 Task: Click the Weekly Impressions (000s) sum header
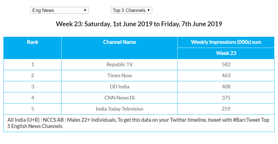(226, 42)
